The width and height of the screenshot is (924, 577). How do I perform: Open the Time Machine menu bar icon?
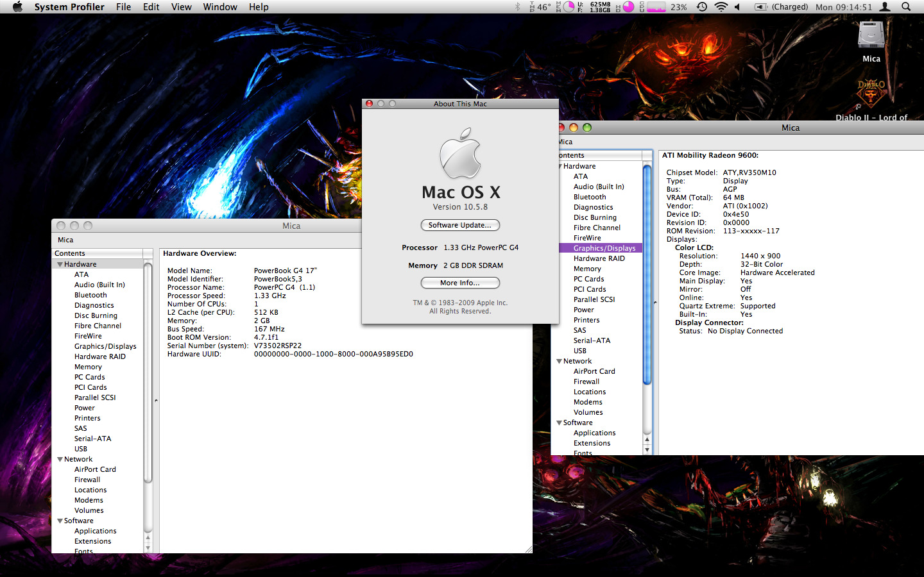(x=702, y=7)
